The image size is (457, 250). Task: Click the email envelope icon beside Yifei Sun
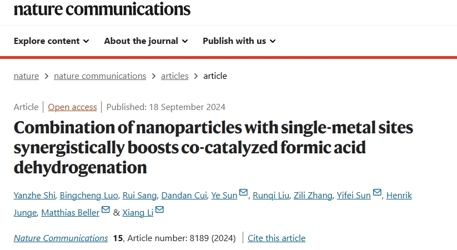tap(377, 192)
